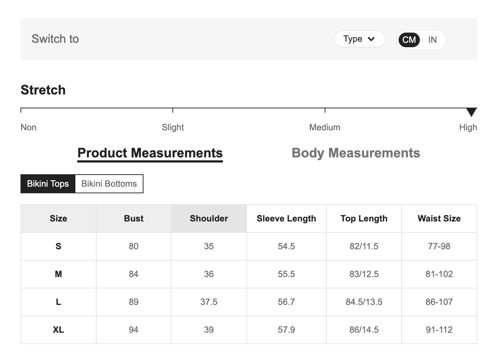Switch units to CM

pos(409,40)
